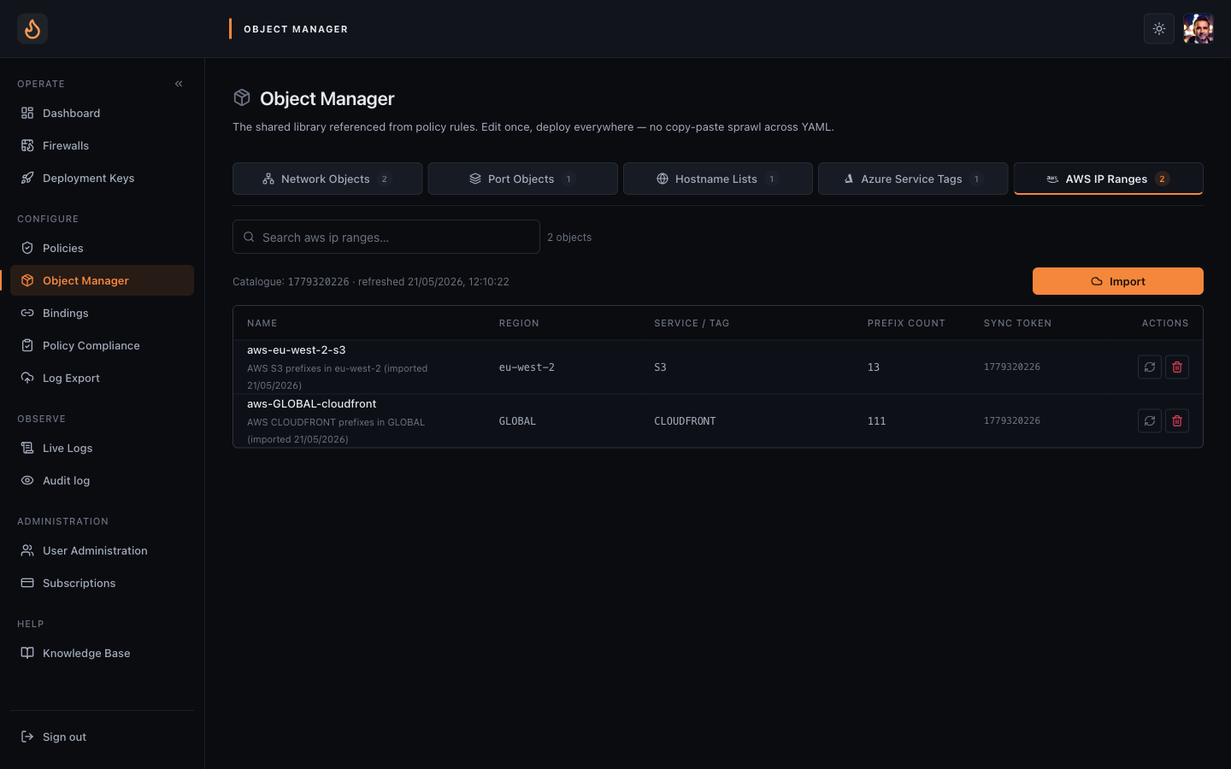Focus the Search aws ip ranges field
1231x769 pixels.
tap(386, 237)
